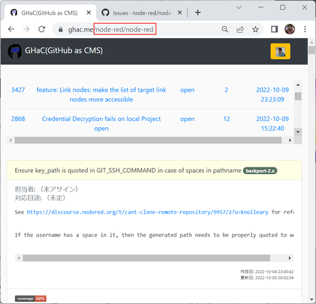316x304 pixels.
Task: Click the page scrollbar down arrow
Action: tap(311, 299)
